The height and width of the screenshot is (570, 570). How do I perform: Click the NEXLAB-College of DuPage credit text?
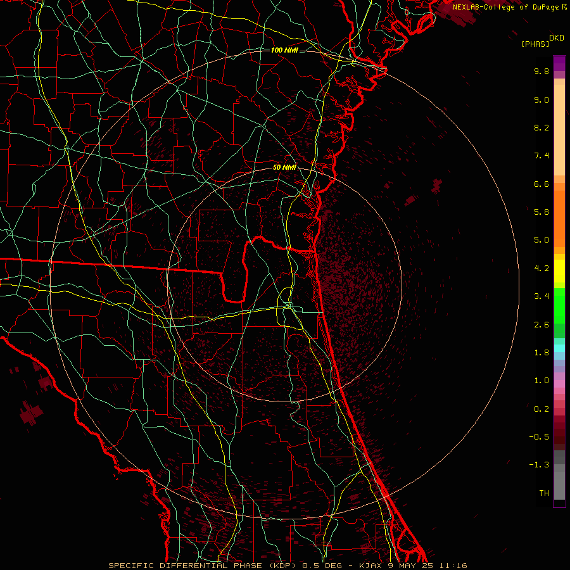[x=505, y=7]
